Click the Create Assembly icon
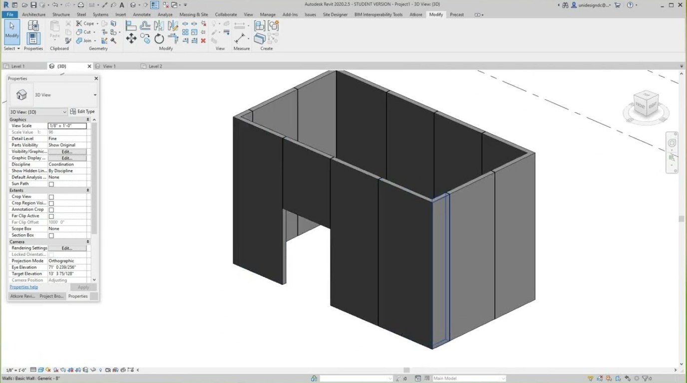The height and width of the screenshot is (383, 687). (260, 26)
